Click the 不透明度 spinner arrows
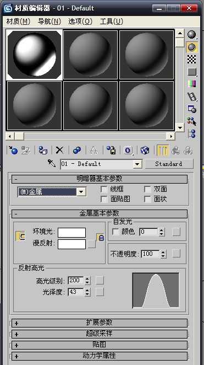Image resolution: width=204 pixels, height=365 pixels. (163, 254)
